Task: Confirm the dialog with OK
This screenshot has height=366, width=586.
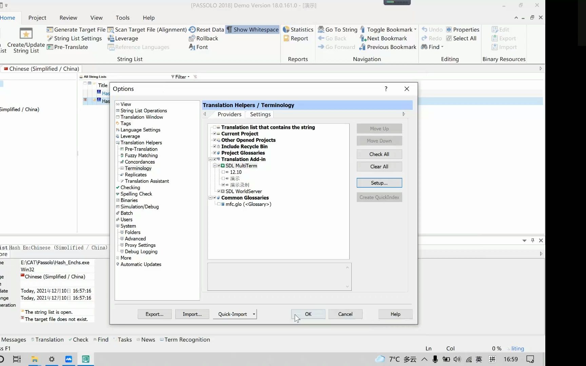Action: click(x=308, y=314)
